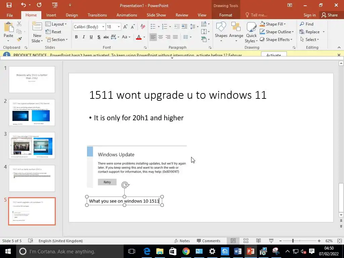The width and height of the screenshot is (344, 258).
Task: Click Sign in link
Action: click(309, 15)
